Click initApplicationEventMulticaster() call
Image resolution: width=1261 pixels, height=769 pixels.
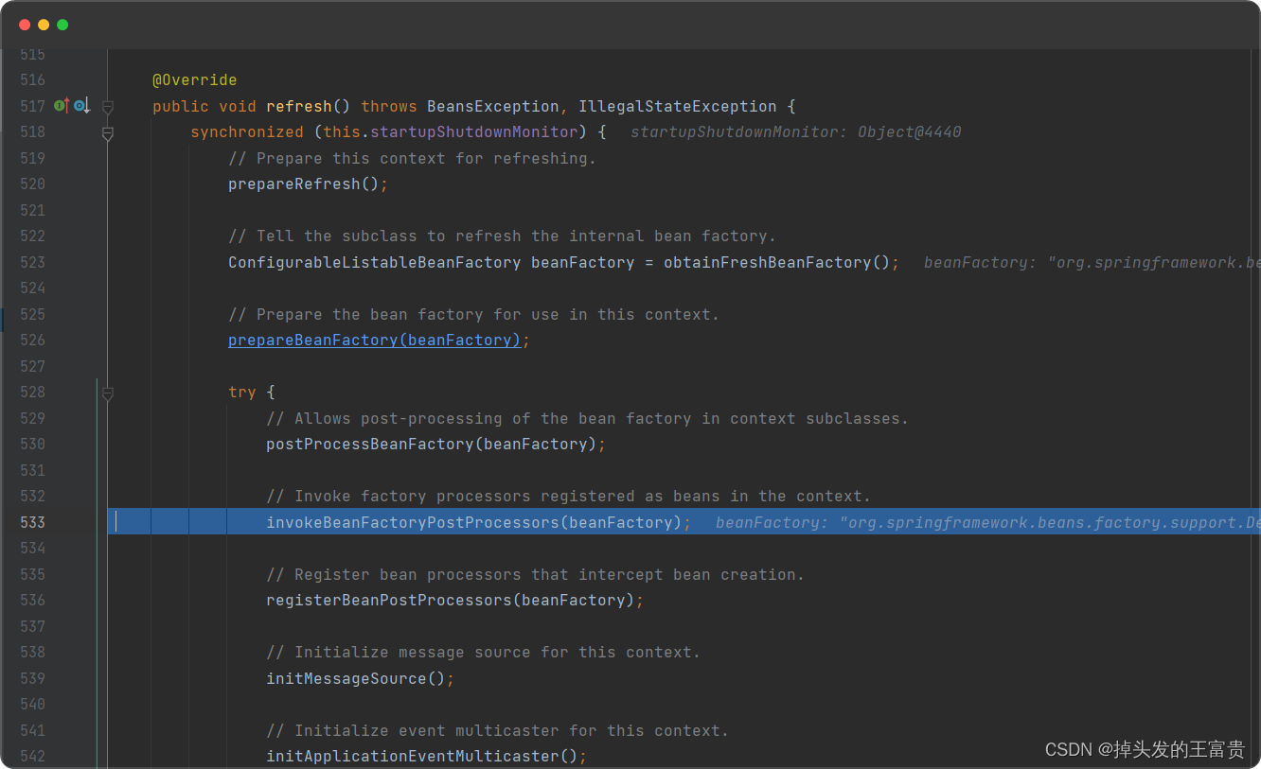[x=422, y=757]
